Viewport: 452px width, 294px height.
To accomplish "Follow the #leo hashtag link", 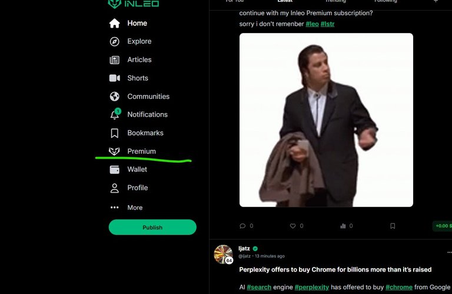I will 312,24.
